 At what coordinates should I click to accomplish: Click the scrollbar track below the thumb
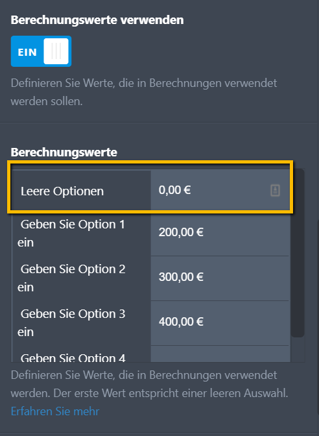(298, 350)
